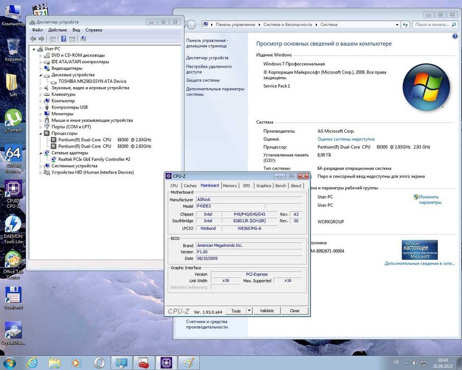Collapse the Дисковые устройства node
The width and height of the screenshot is (462, 370).
(41, 75)
